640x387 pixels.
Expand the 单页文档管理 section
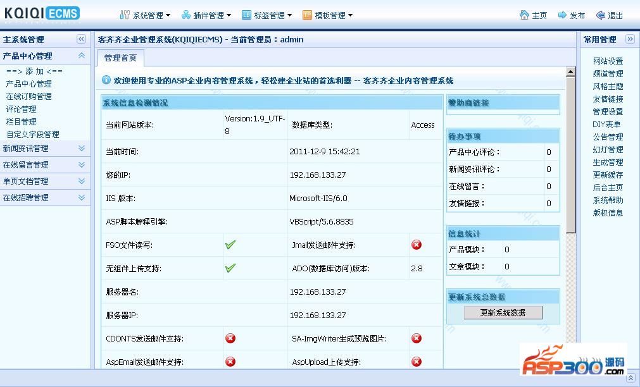point(82,181)
